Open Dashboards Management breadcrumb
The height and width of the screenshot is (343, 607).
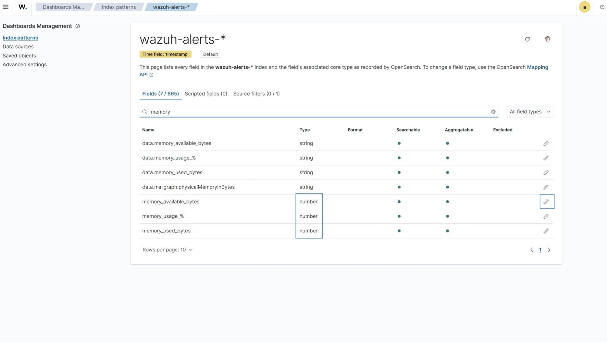[x=63, y=7]
